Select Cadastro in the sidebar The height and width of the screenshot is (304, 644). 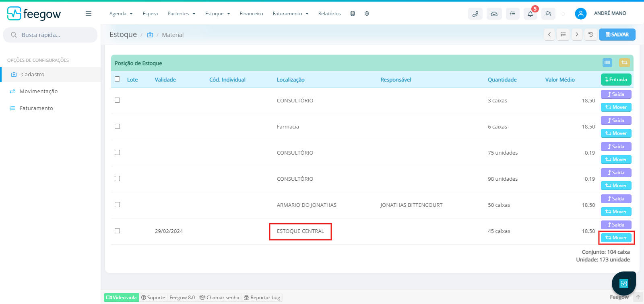pos(50,74)
